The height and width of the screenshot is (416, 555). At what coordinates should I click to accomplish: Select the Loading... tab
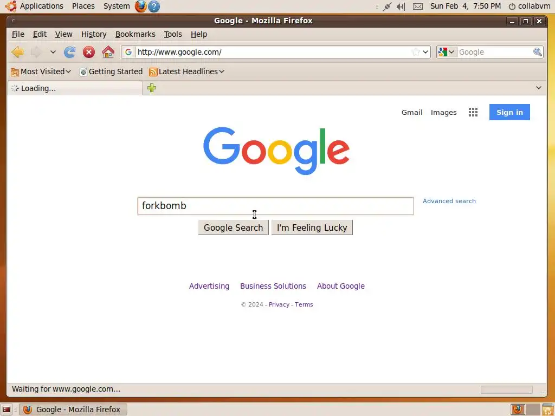[75, 88]
